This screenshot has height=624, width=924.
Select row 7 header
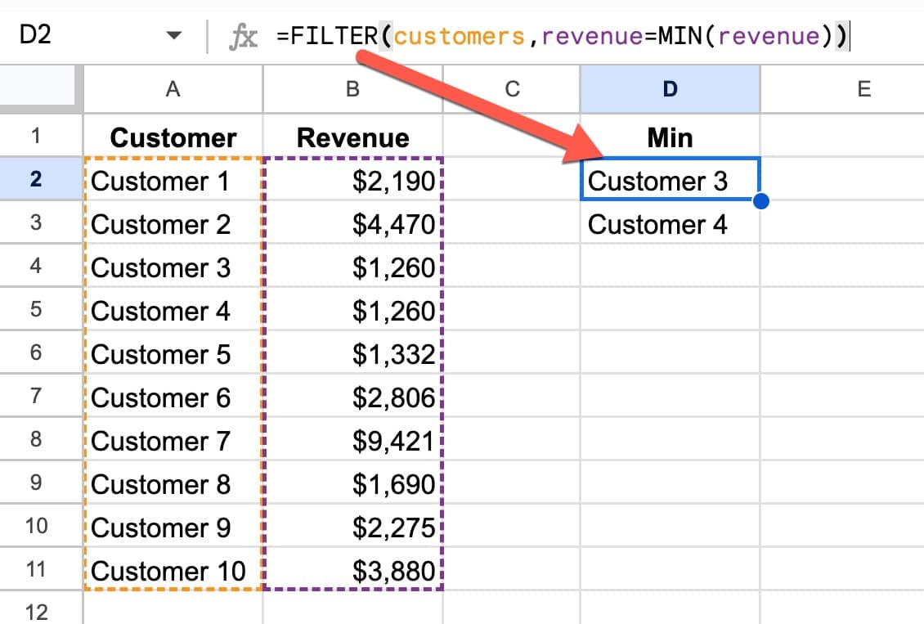point(35,397)
